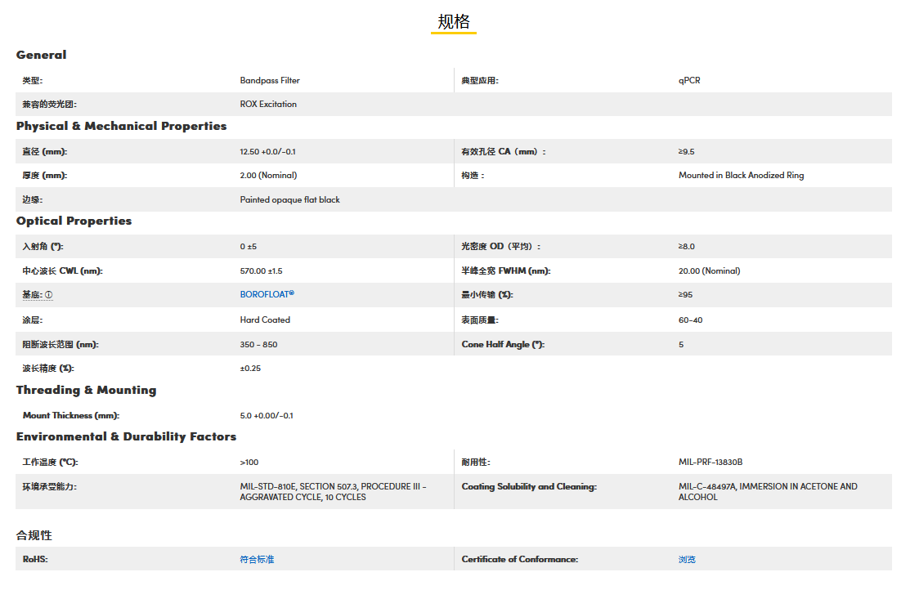Viewport: 901px width, 599px height.
Task: Click the qPCR typical application value
Action: [x=689, y=81]
